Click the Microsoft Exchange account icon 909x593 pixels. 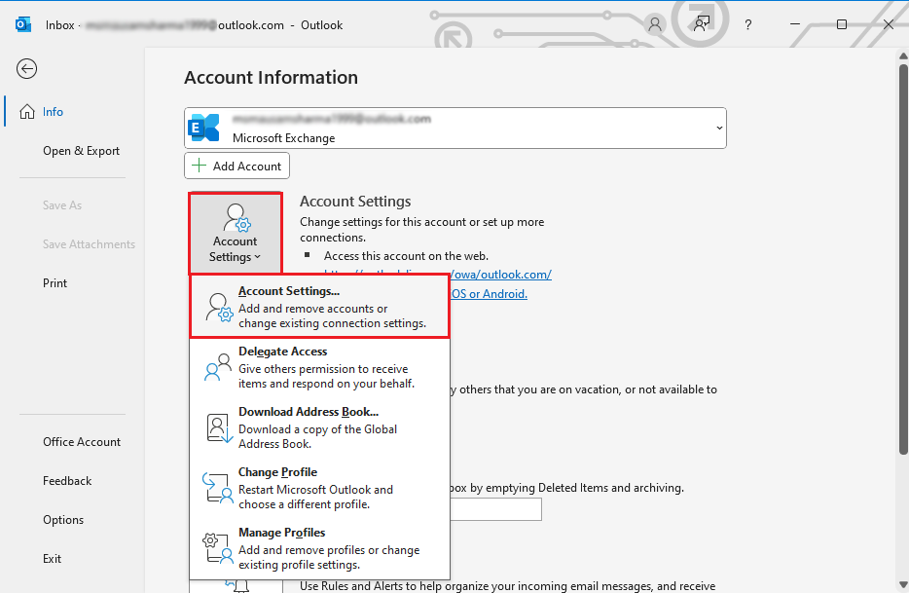click(x=204, y=127)
